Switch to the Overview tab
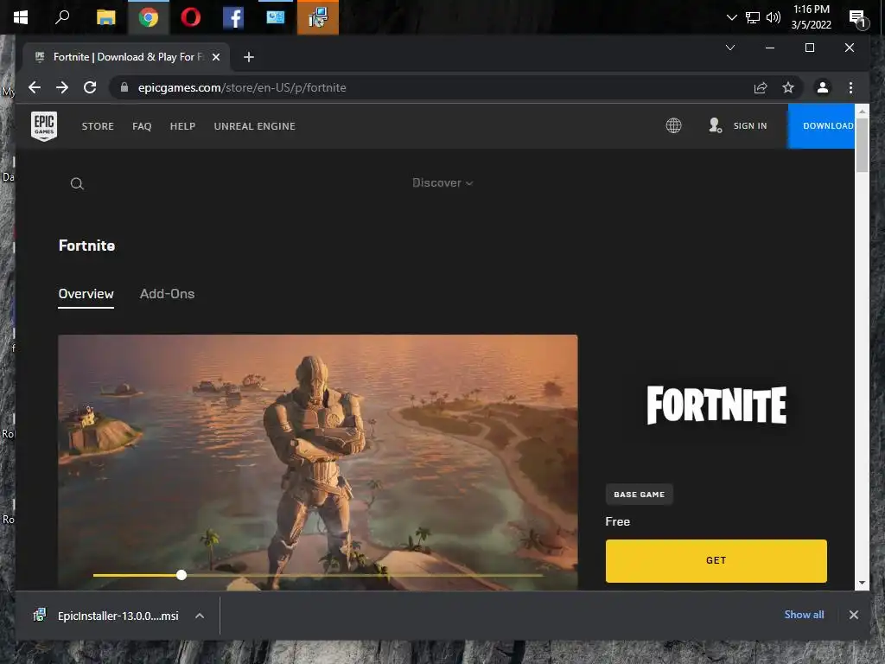885x664 pixels. point(86,294)
